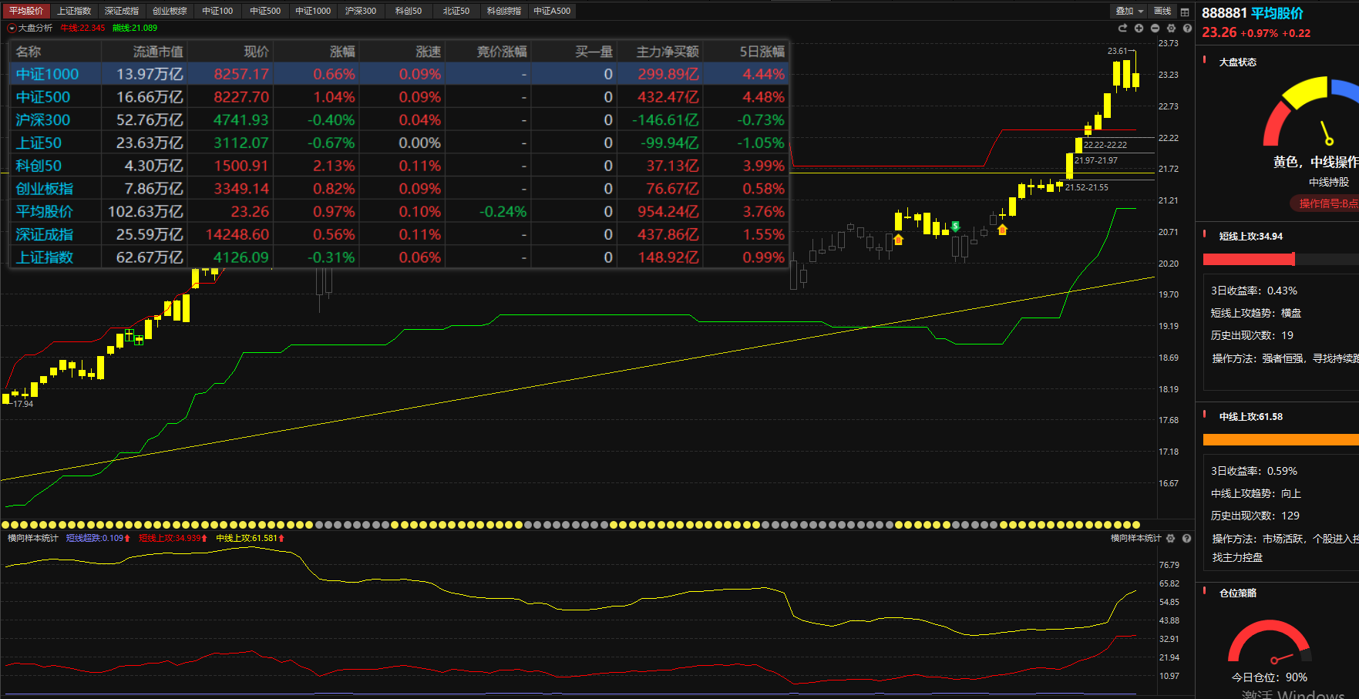Expand the 大盘分析 indicator dropdown arrow
This screenshot has width=1359, height=699.
[x=12, y=29]
